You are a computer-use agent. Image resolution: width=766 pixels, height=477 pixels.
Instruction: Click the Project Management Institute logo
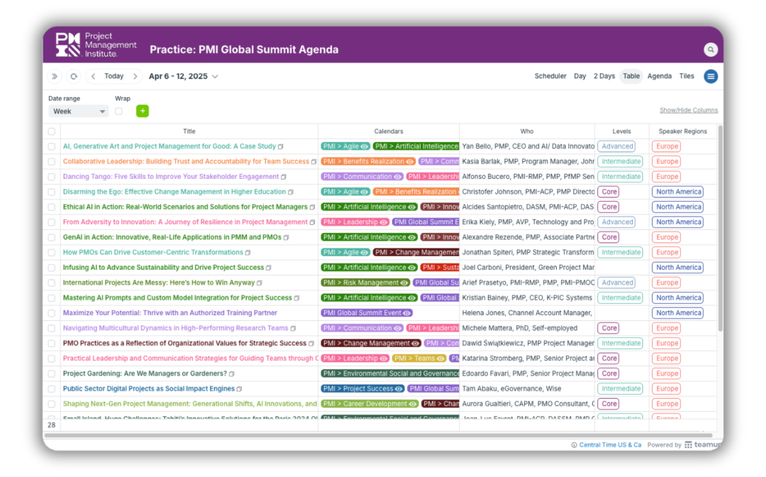click(96, 45)
